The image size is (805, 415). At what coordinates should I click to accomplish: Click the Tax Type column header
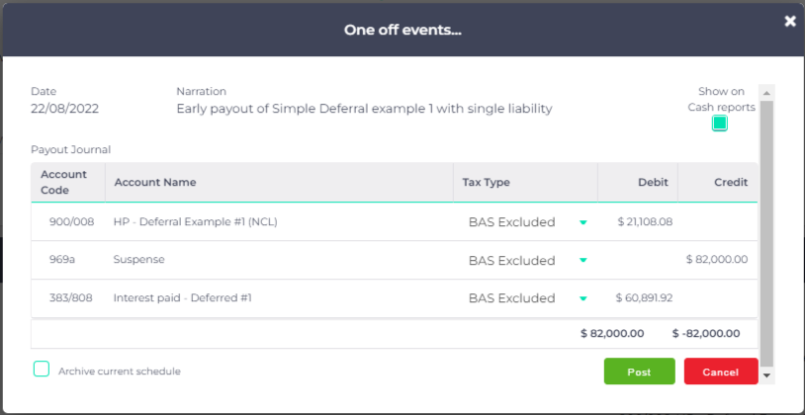[486, 182]
